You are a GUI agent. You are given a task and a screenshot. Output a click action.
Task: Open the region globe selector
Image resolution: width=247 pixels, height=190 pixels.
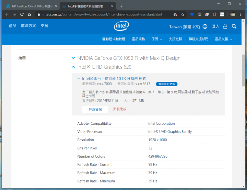205,26
